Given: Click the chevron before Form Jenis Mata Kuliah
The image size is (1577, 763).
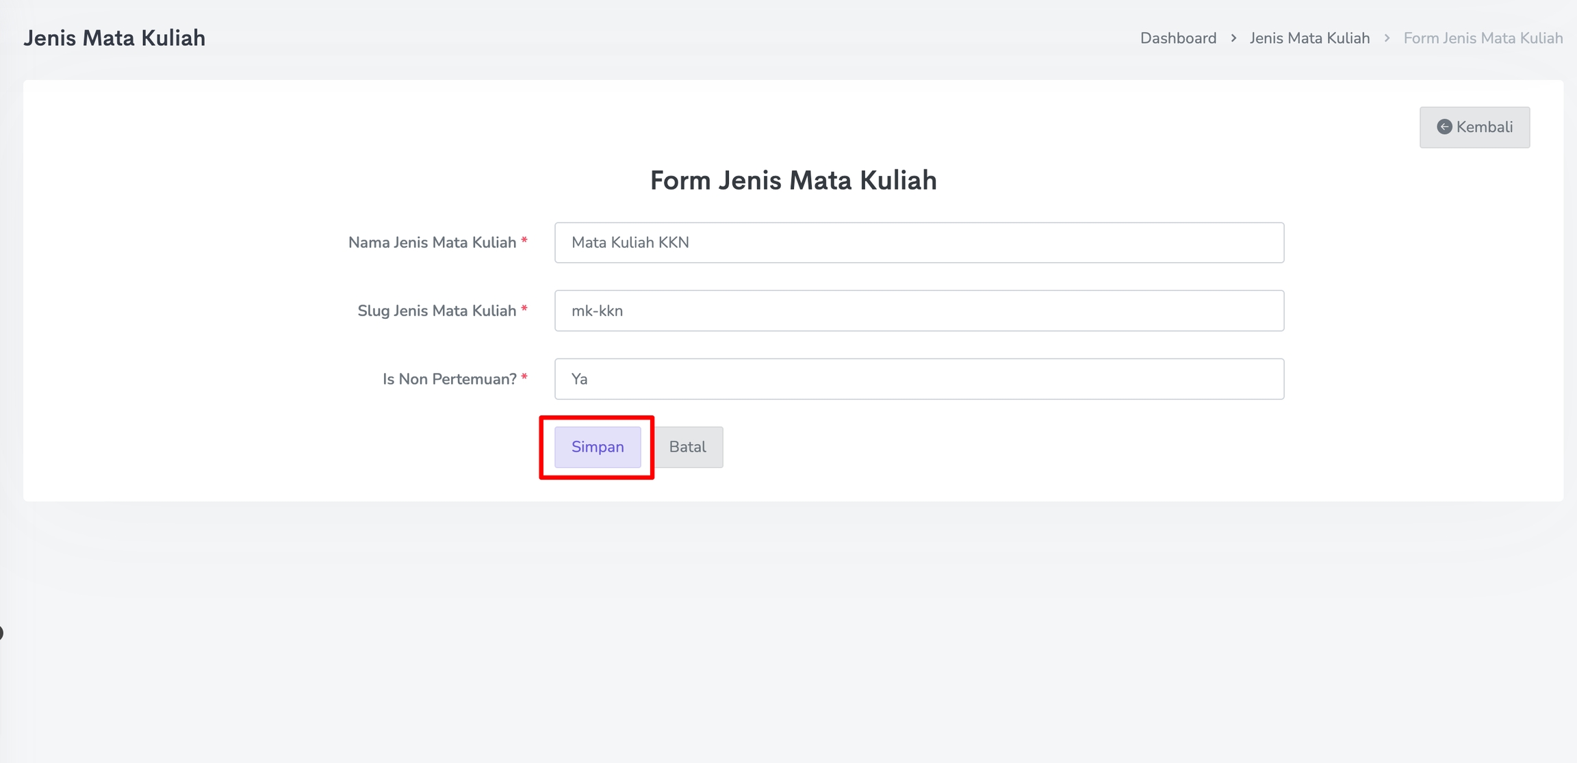Looking at the screenshot, I should click(x=1387, y=38).
